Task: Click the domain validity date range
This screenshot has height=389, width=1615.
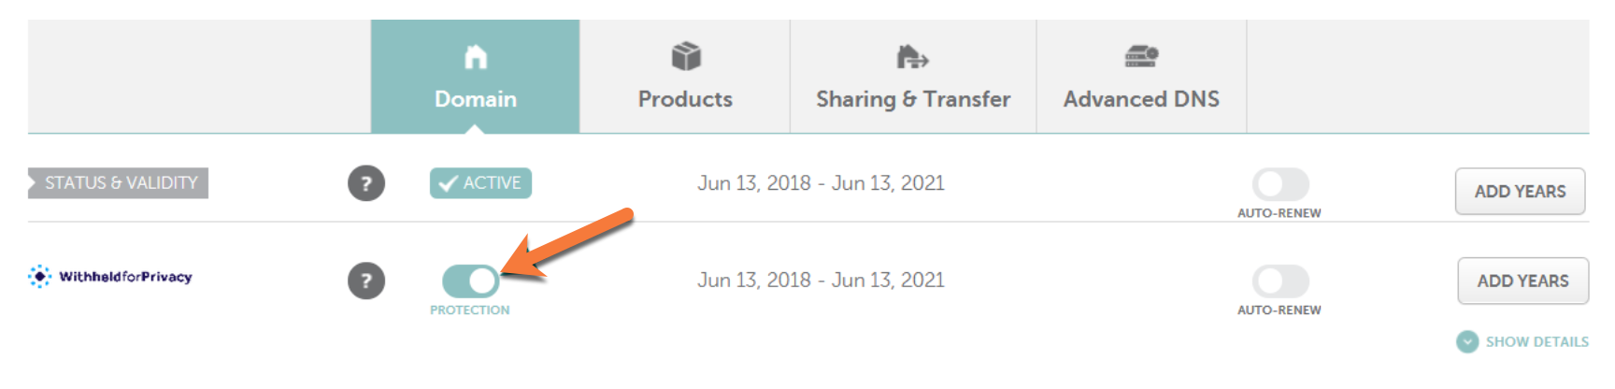Action: pyautogui.click(x=821, y=183)
